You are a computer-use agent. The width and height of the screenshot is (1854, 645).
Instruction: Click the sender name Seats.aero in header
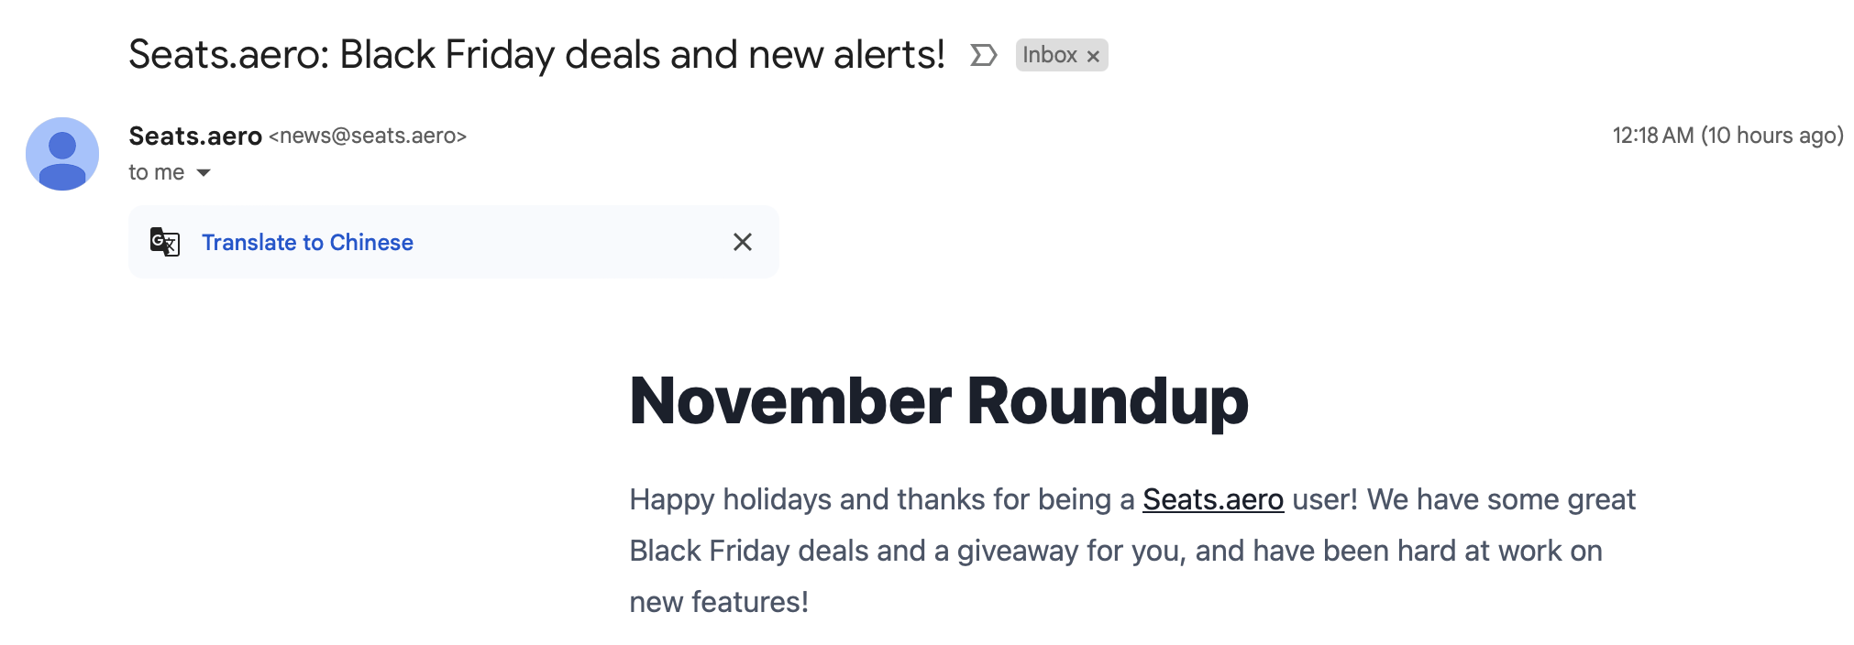[195, 136]
